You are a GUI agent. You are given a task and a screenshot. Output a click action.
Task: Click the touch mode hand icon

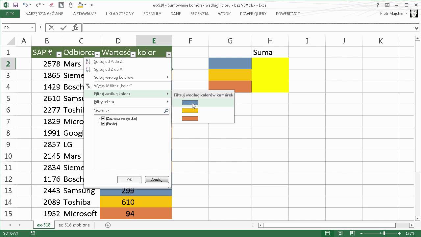tap(71, 5)
